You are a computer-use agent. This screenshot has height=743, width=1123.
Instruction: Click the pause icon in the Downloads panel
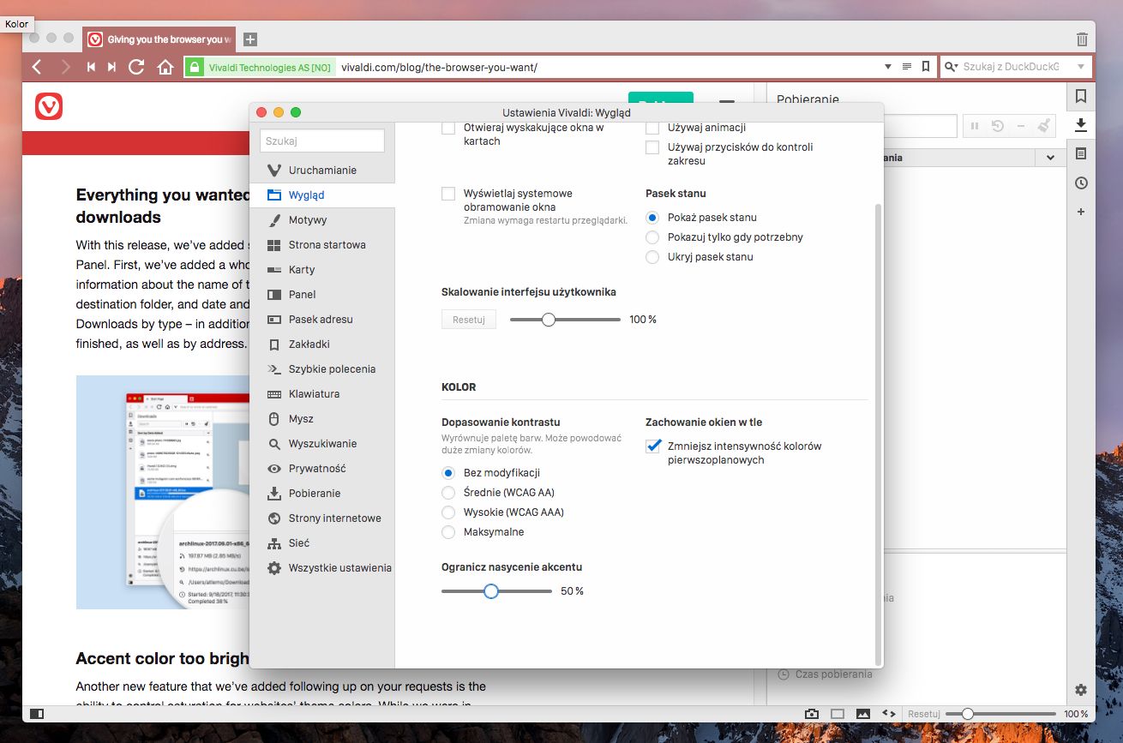(x=975, y=126)
